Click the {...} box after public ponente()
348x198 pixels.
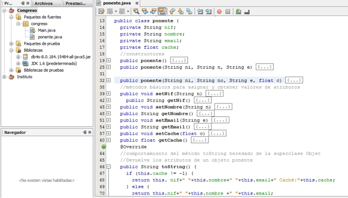point(179,60)
